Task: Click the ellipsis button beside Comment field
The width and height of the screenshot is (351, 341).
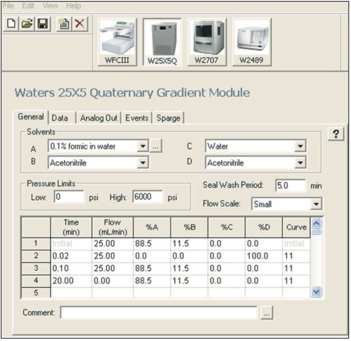Action: (x=266, y=312)
